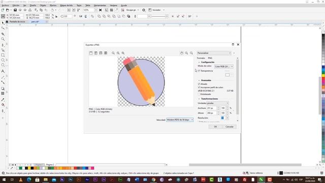Click the Undo arrow in standard toolbar
This screenshot has height=183, width=325.
52,10
